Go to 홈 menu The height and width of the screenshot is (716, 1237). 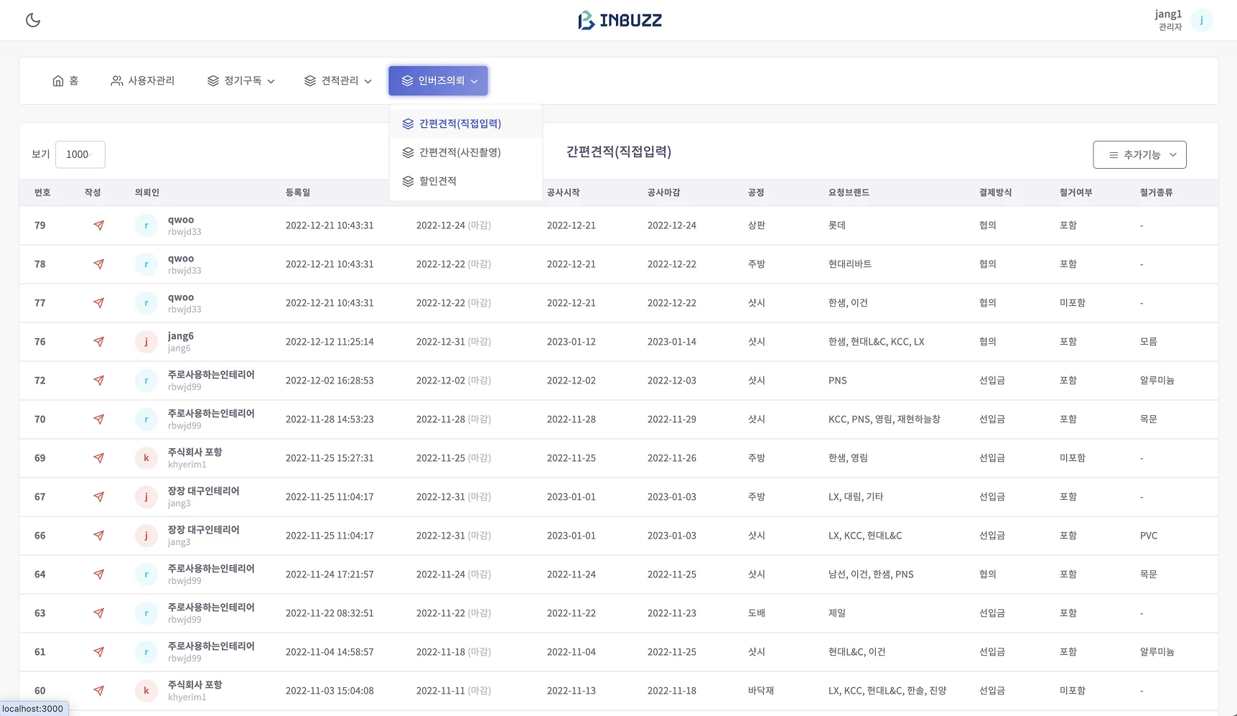[x=65, y=80]
